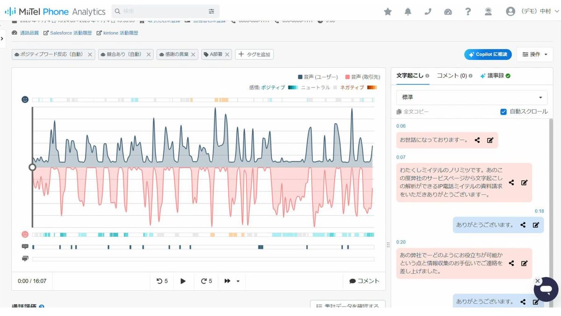The image size is (561, 316).
Task: Open the dashboard gauge icon
Action: 448,12
